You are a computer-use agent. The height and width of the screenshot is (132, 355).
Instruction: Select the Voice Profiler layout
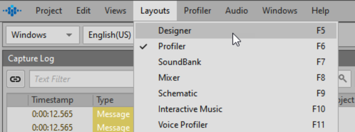point(236,125)
